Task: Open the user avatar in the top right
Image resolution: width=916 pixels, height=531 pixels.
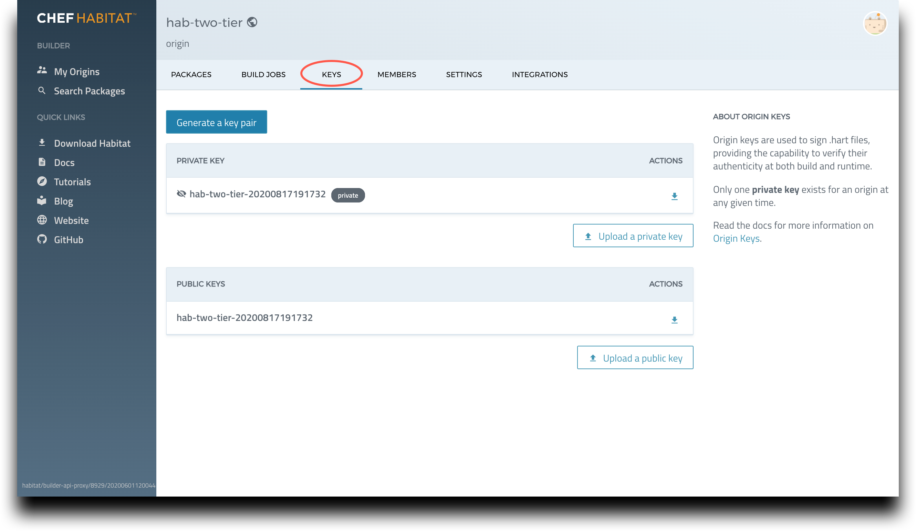Action: pos(876,23)
